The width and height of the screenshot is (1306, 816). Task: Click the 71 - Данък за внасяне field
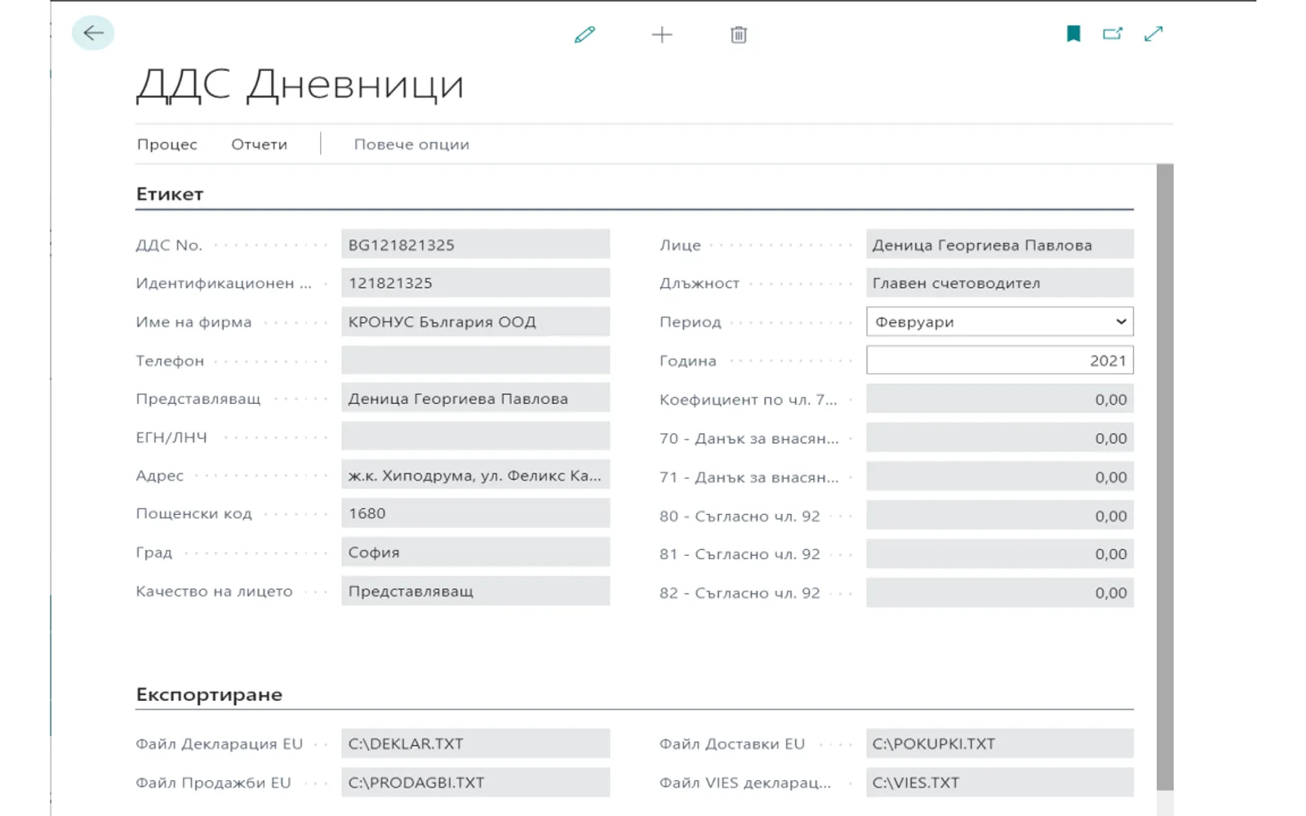[1000, 477]
